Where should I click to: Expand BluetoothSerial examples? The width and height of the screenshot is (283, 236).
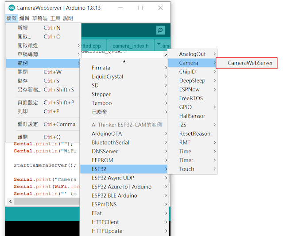click(x=124, y=142)
